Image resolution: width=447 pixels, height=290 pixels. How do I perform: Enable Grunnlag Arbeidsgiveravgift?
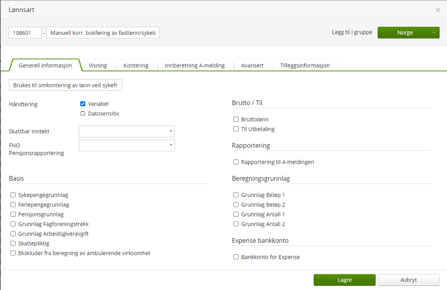(x=13, y=234)
